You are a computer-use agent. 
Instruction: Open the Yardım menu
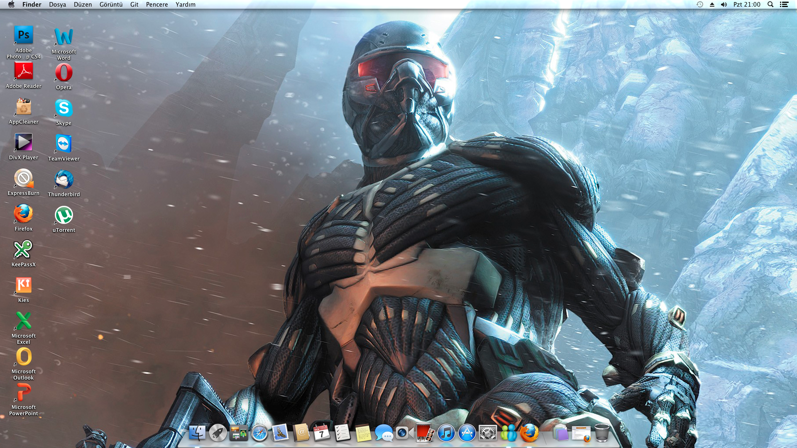[x=186, y=5]
